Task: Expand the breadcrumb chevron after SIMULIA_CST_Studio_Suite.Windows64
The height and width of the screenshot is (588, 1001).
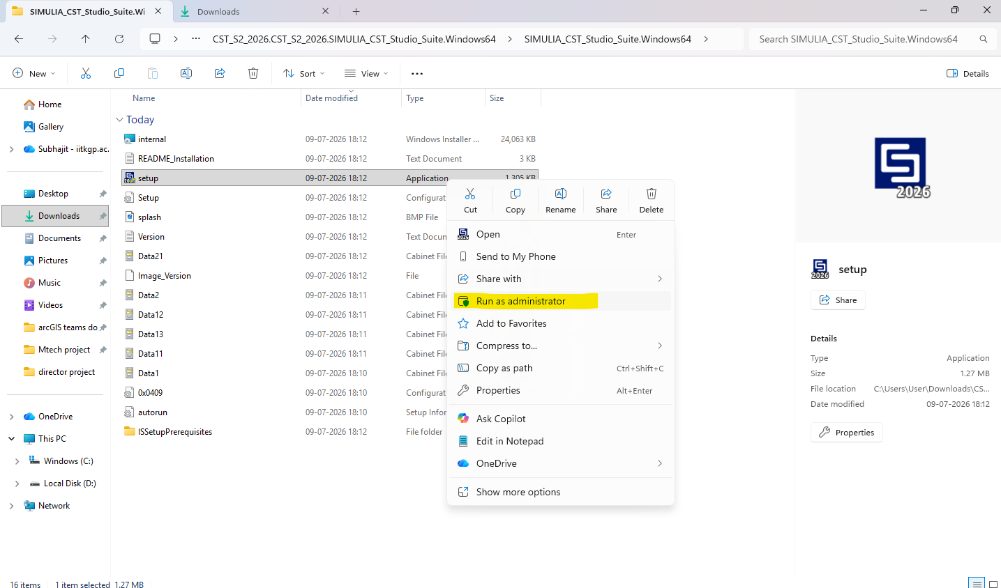Action: click(706, 39)
